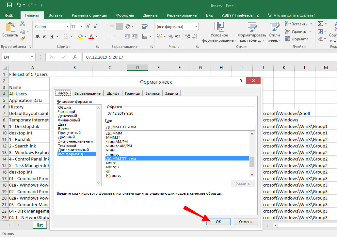Open the Name Box dropdown next to D4

tap(32, 57)
